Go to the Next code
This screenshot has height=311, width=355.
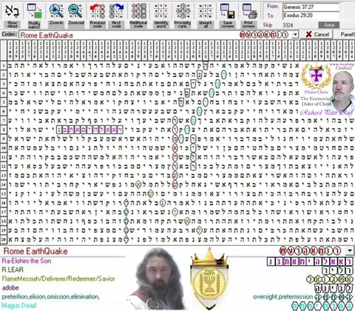click(116, 16)
